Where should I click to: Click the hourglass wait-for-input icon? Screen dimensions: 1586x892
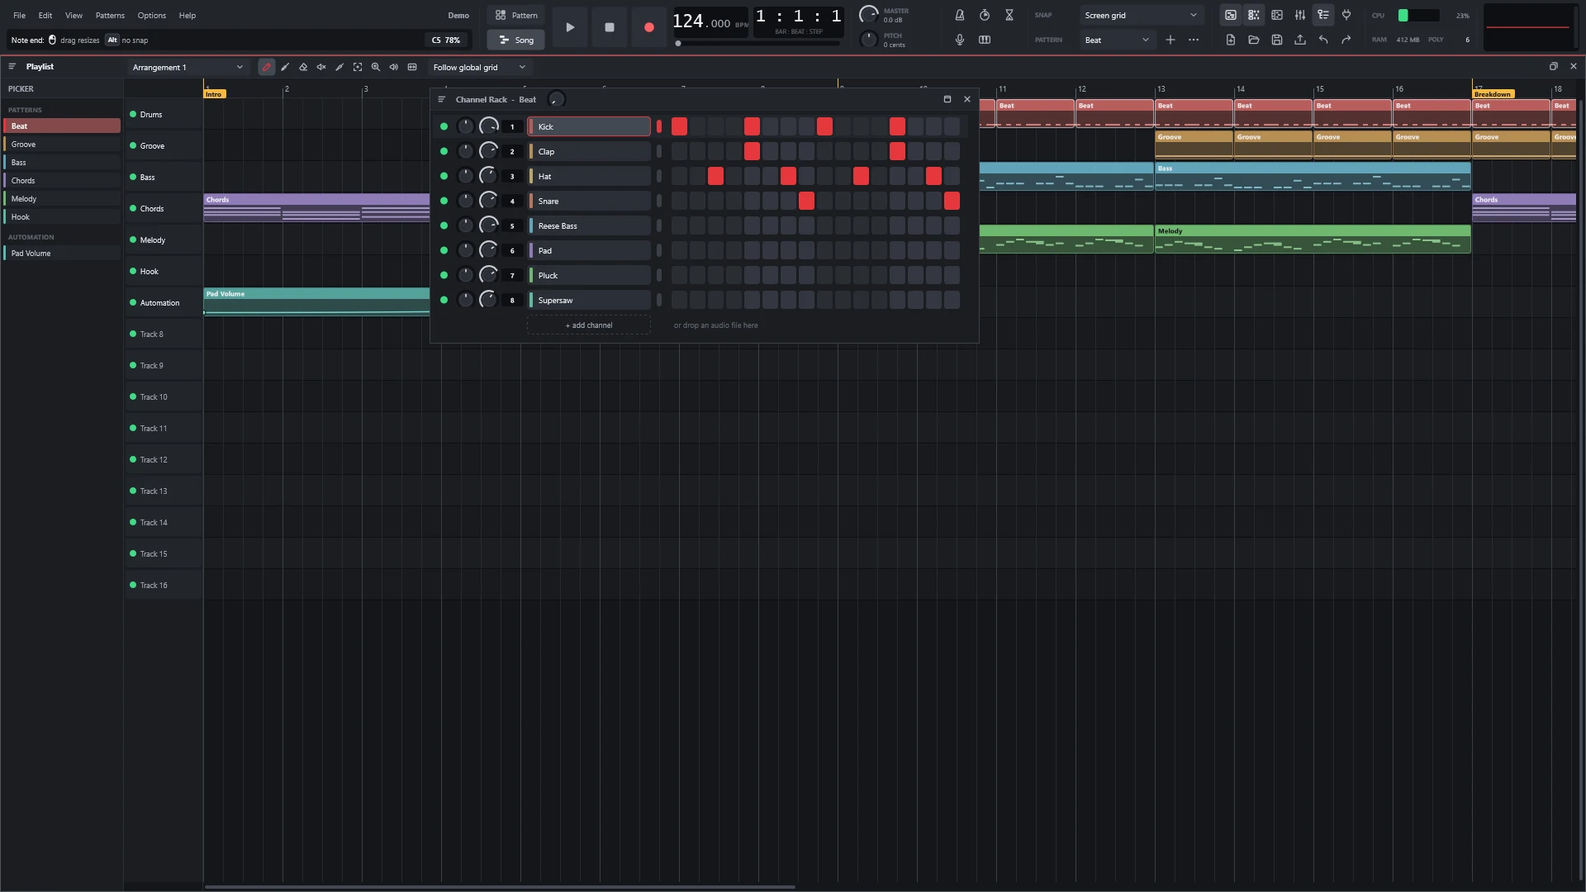point(1009,16)
